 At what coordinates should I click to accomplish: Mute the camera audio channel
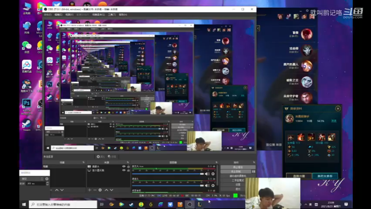point(207,185)
